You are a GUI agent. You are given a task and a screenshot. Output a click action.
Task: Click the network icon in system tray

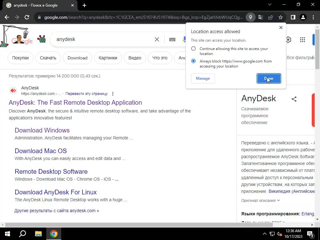[272, 234]
